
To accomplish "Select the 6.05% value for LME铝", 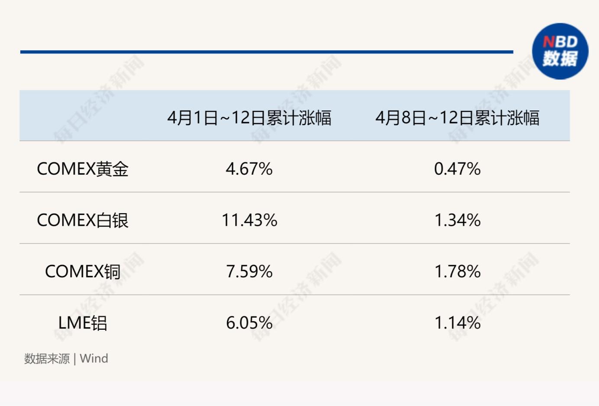I will [249, 323].
